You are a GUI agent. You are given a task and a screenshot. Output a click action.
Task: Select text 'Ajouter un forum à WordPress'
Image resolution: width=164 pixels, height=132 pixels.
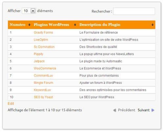(x=101, y=83)
